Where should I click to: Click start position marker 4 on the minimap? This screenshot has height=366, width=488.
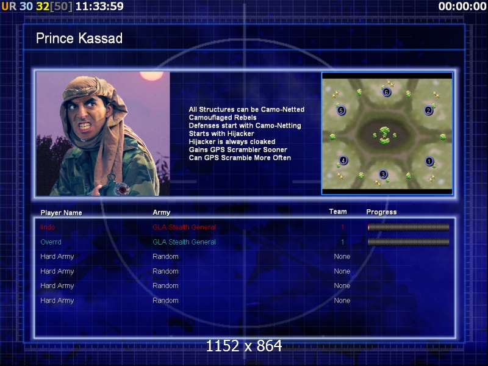pyautogui.click(x=343, y=160)
